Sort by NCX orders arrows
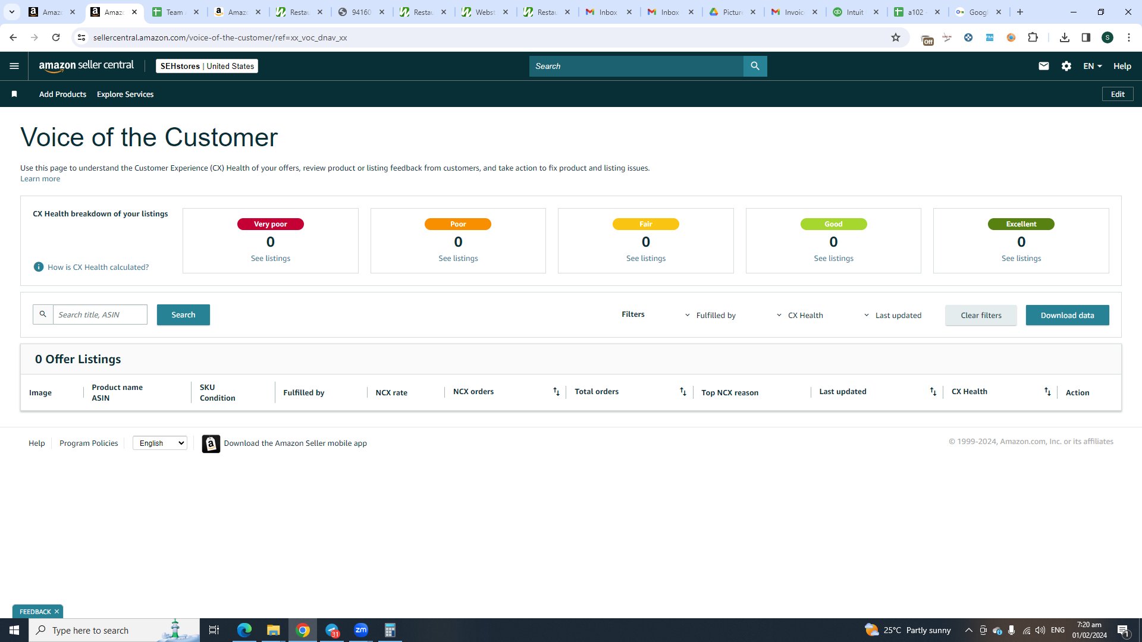 pos(556,392)
